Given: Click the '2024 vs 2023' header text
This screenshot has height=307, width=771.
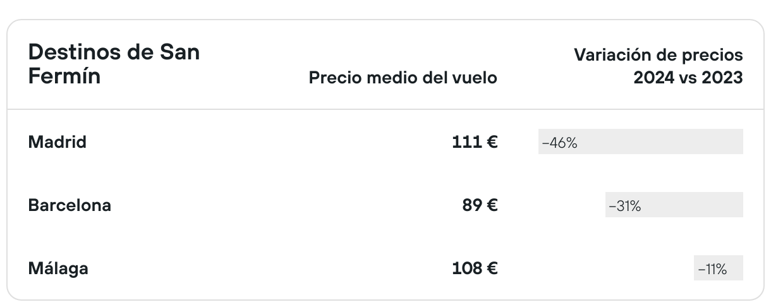Looking at the screenshot, I should point(688,78).
